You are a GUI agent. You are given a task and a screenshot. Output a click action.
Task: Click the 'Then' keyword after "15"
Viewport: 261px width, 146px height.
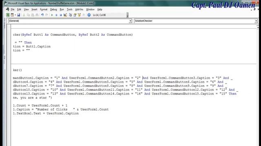click(232, 94)
